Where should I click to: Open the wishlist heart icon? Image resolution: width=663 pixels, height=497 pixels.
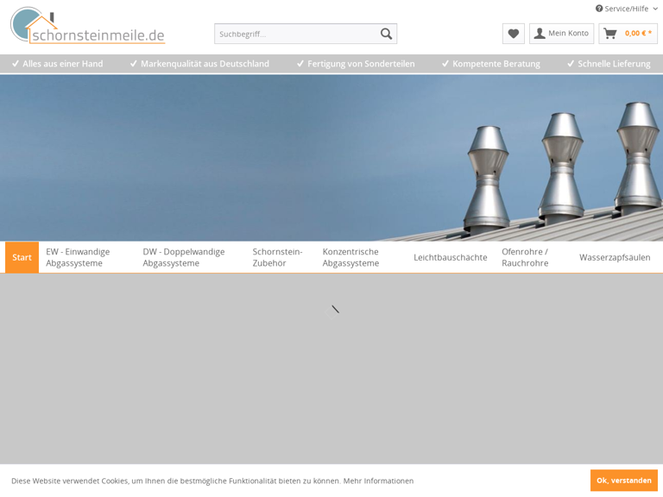(x=514, y=34)
